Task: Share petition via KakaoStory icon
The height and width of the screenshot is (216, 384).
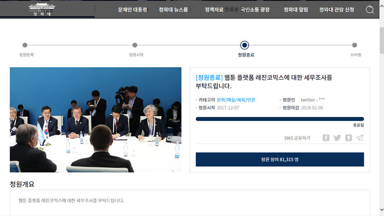Action: (x=348, y=138)
